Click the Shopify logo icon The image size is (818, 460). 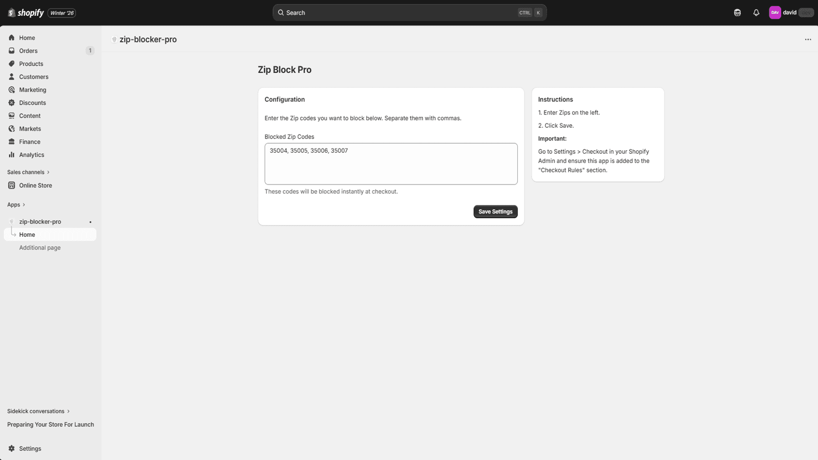coord(11,13)
